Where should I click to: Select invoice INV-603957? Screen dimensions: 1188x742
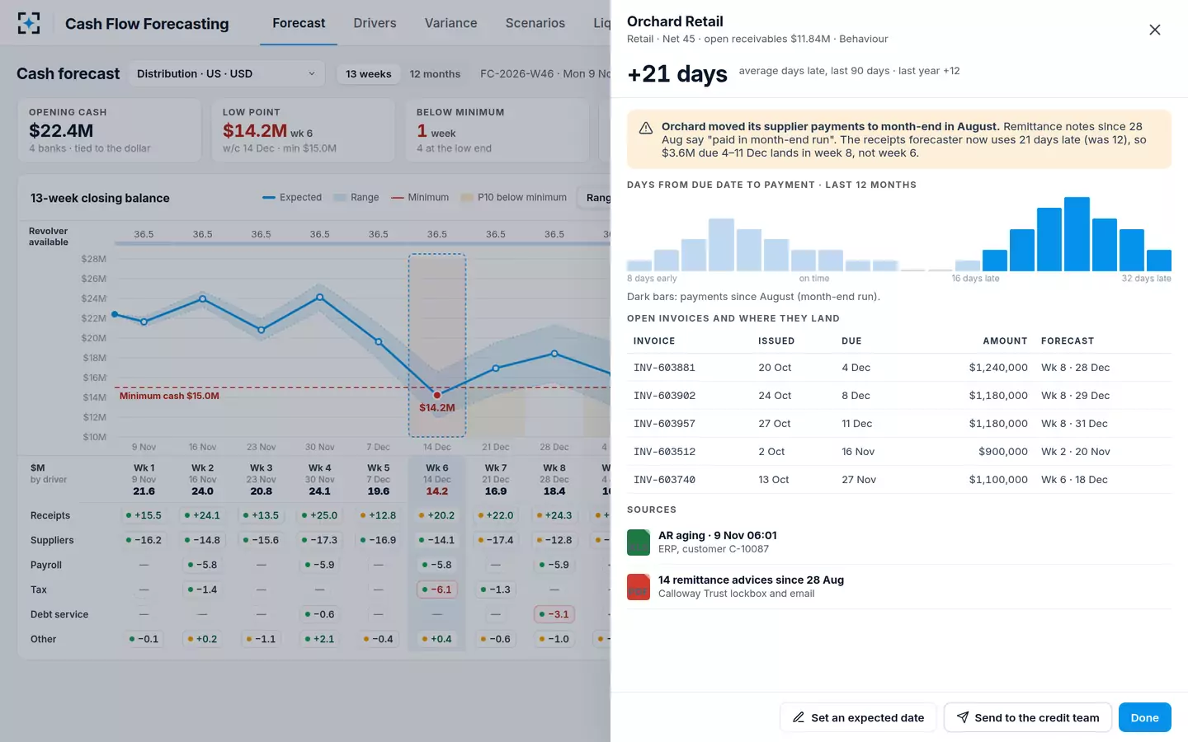point(899,424)
